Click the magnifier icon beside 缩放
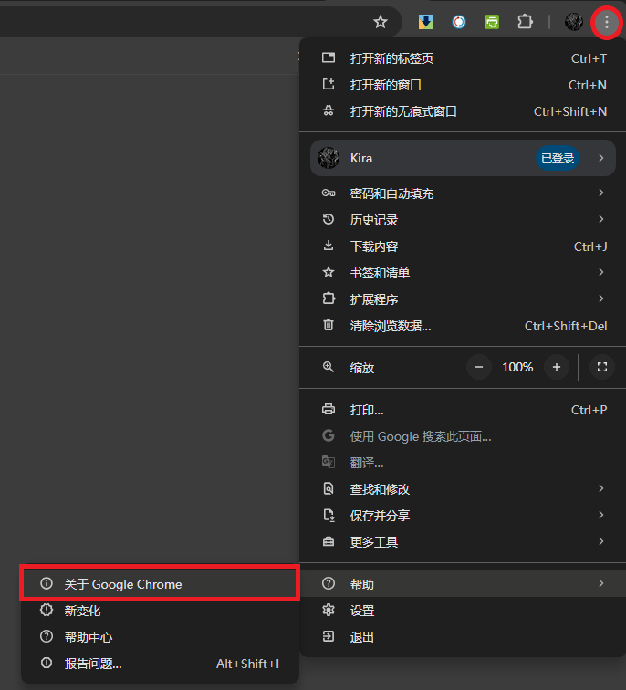 (329, 367)
